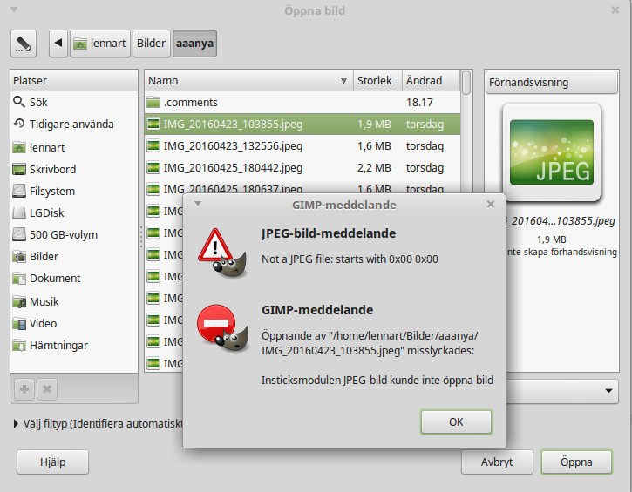The width and height of the screenshot is (632, 492).
Task: Open the lennart folder in the path bar
Action: tap(100, 43)
